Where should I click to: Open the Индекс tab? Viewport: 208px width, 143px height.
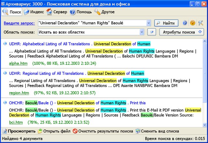pyautogui.click(x=34, y=12)
